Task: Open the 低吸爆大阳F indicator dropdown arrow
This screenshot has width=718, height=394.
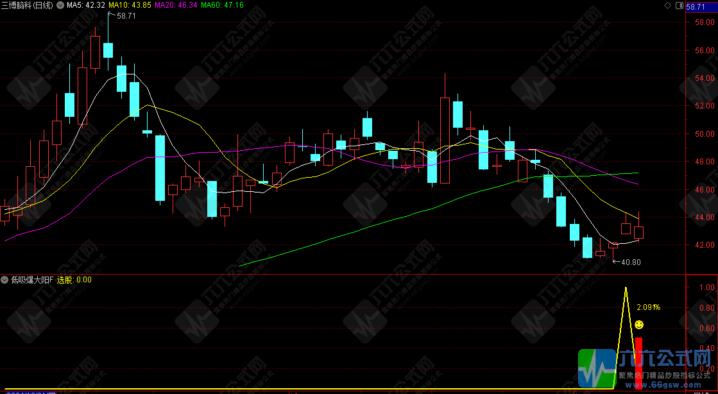Action: [x=5, y=280]
